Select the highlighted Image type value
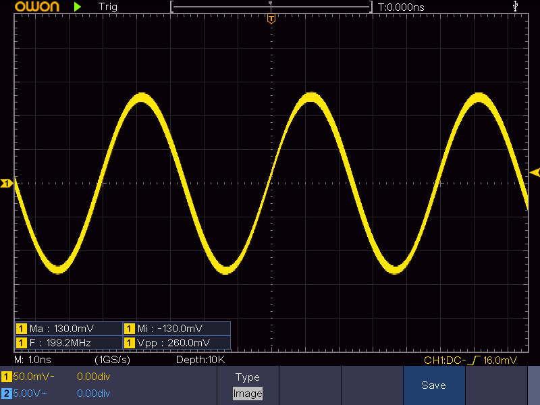The height and width of the screenshot is (405, 540). click(x=248, y=394)
